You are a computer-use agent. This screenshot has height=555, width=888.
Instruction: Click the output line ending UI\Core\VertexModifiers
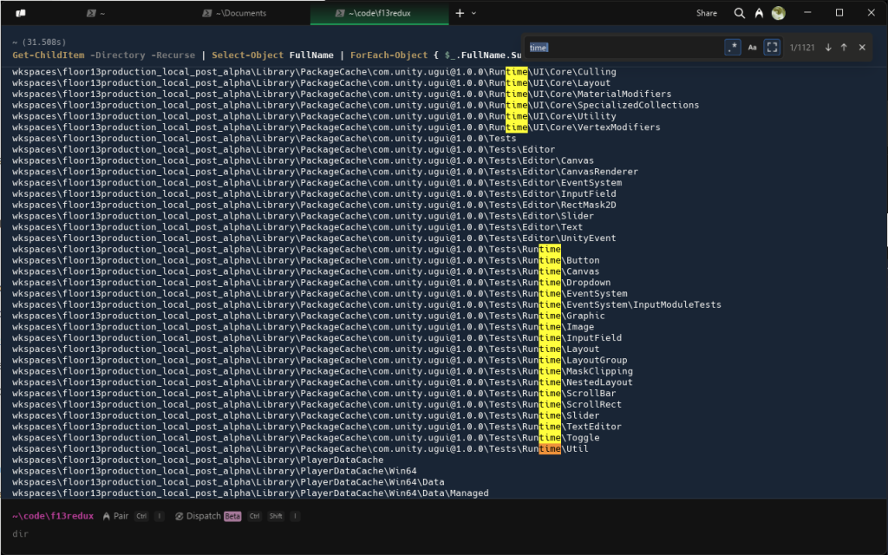point(336,127)
